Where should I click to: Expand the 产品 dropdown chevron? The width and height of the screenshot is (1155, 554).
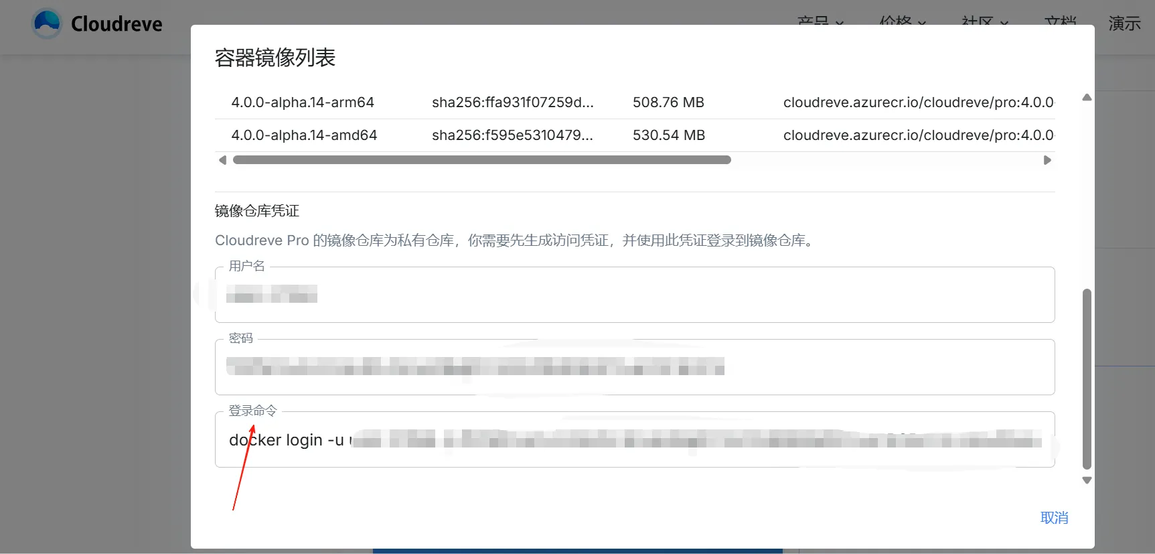(x=840, y=23)
